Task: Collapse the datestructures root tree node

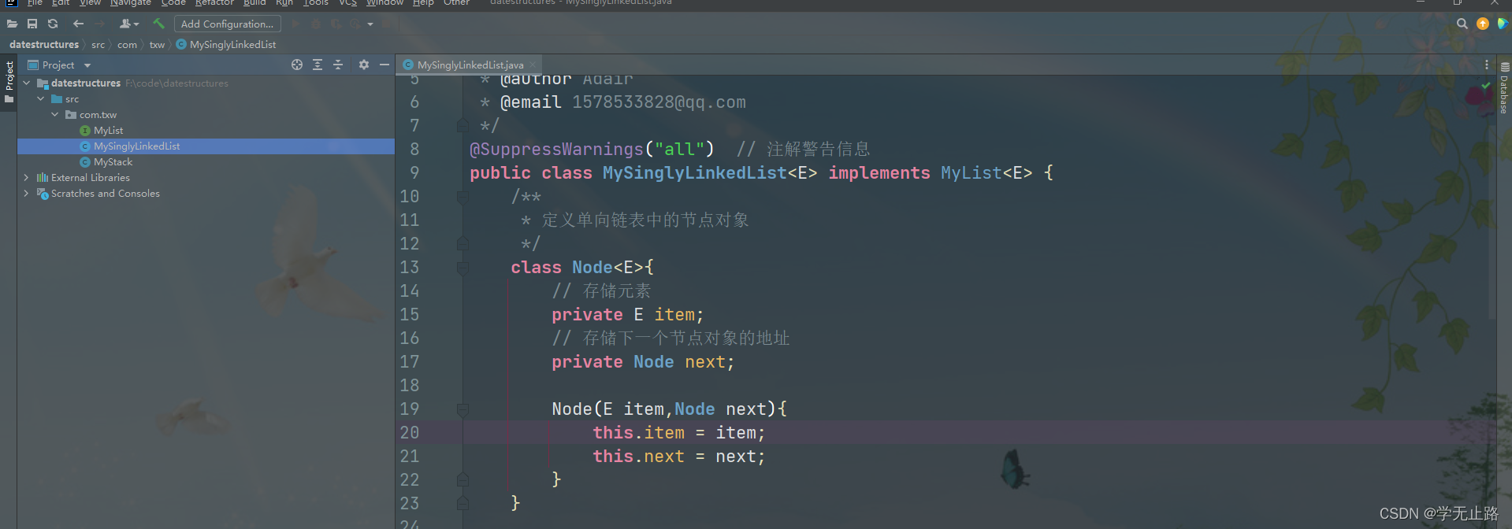Action: point(27,83)
